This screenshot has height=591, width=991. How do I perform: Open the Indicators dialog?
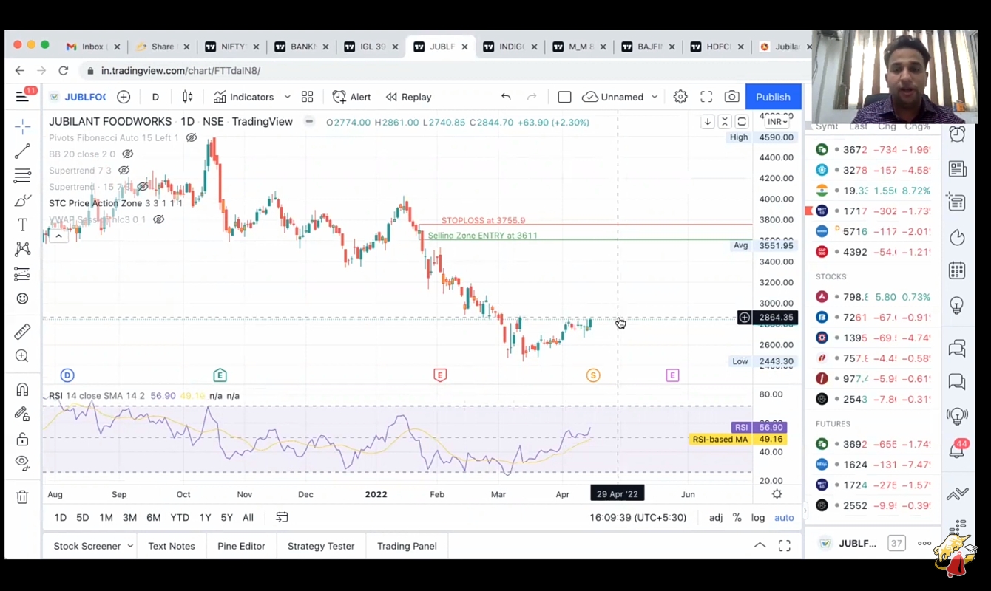tap(244, 97)
